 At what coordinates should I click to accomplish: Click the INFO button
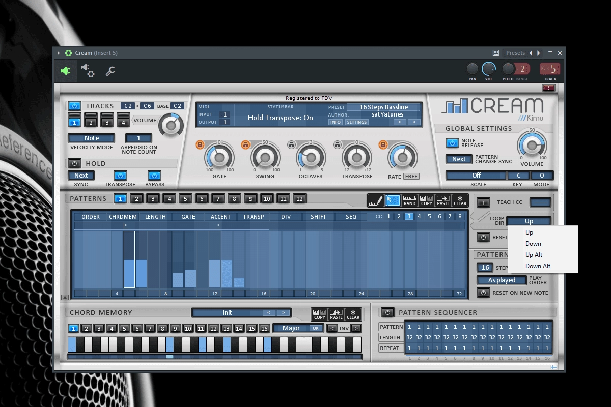pos(336,122)
